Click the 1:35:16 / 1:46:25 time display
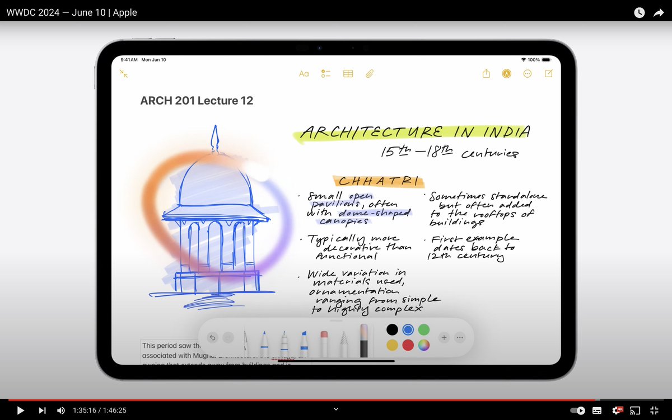The height and width of the screenshot is (420, 672). point(100,410)
